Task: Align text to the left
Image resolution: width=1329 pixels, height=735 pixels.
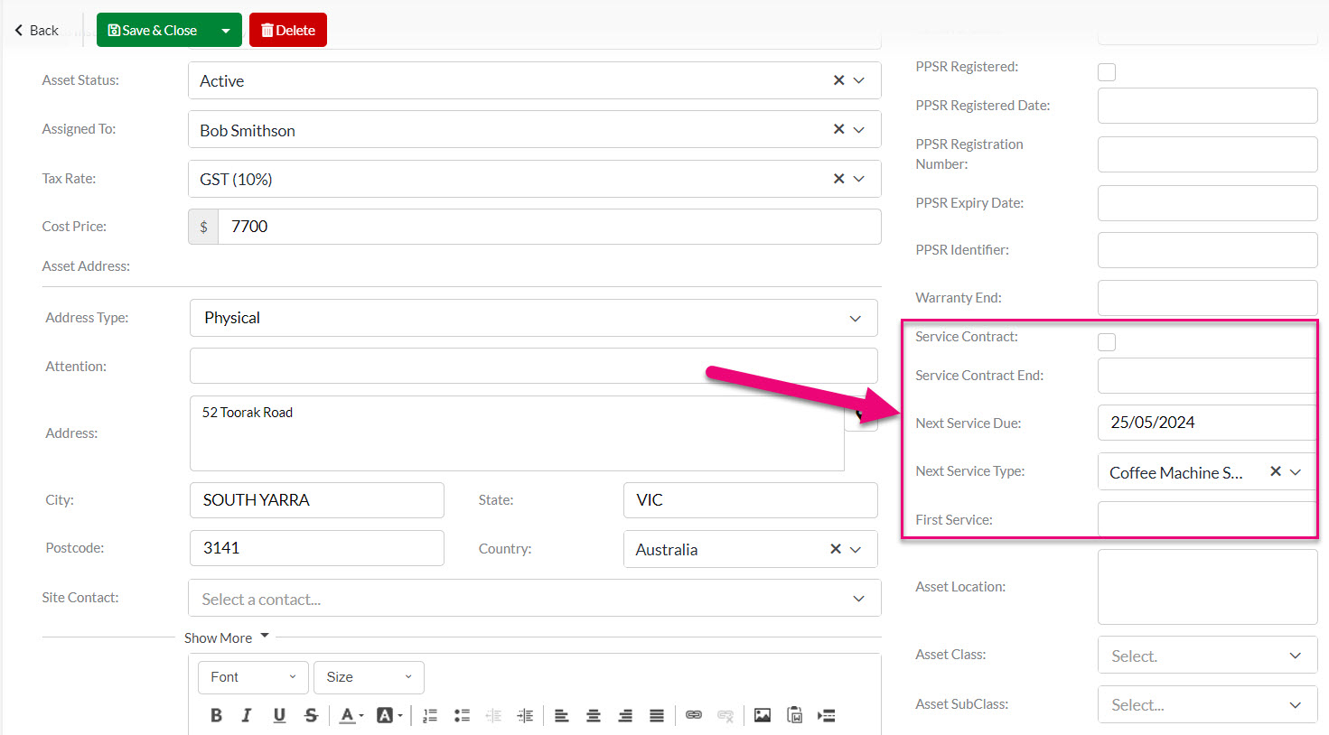Action: tap(561, 715)
